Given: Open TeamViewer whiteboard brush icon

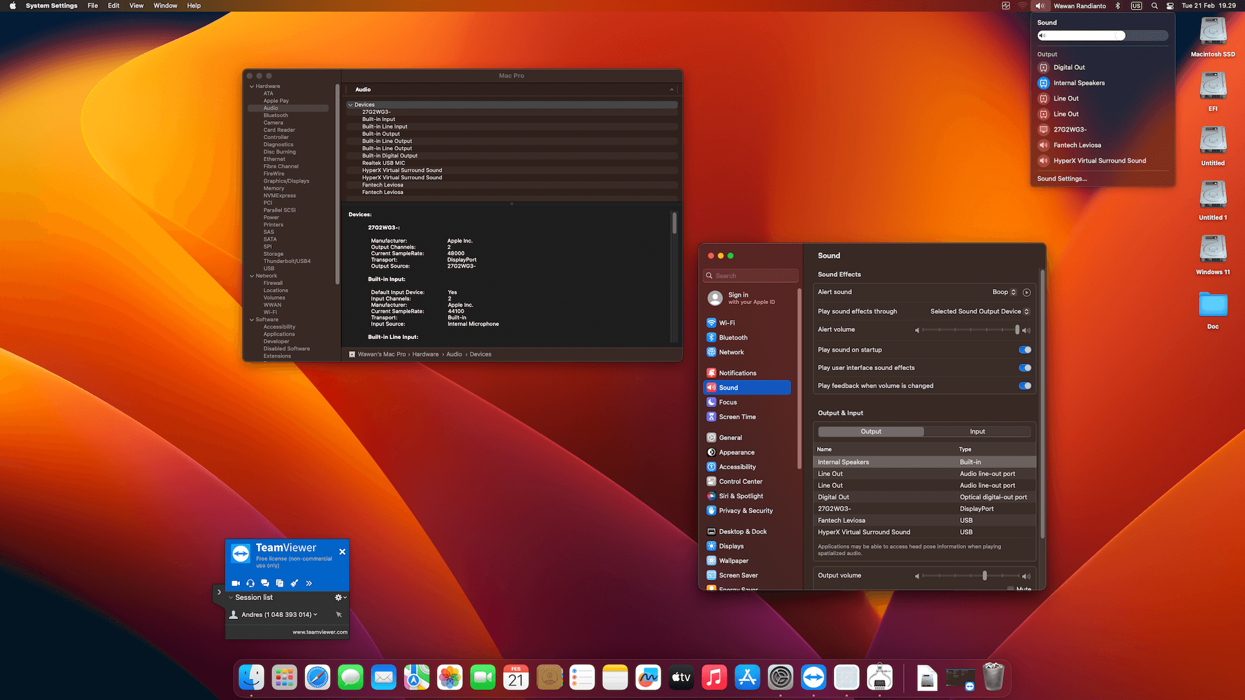Looking at the screenshot, I should click(x=294, y=583).
